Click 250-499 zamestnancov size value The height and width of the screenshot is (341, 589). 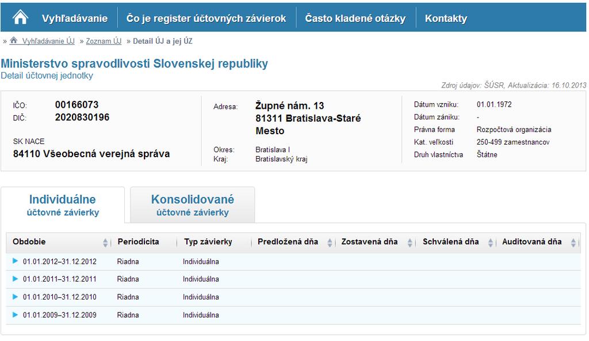click(512, 142)
